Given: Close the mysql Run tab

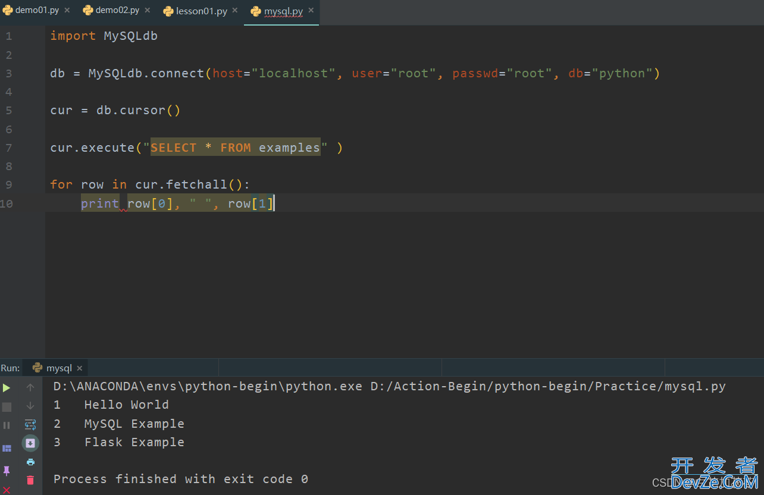Looking at the screenshot, I should pos(80,368).
